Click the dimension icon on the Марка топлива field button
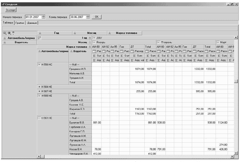This screenshot has width=241, height=162. click(109, 33)
